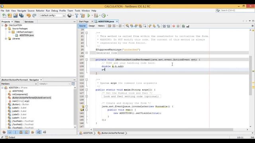255x143 pixels.
Task: Toggle Highlight Search icon
Action: (x=140, y=26)
